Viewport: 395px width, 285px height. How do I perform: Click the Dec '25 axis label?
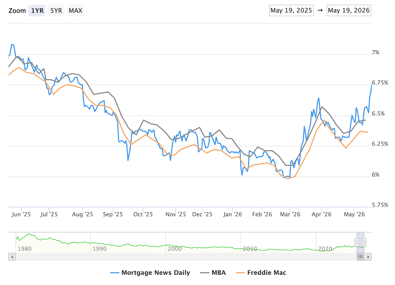click(202, 214)
